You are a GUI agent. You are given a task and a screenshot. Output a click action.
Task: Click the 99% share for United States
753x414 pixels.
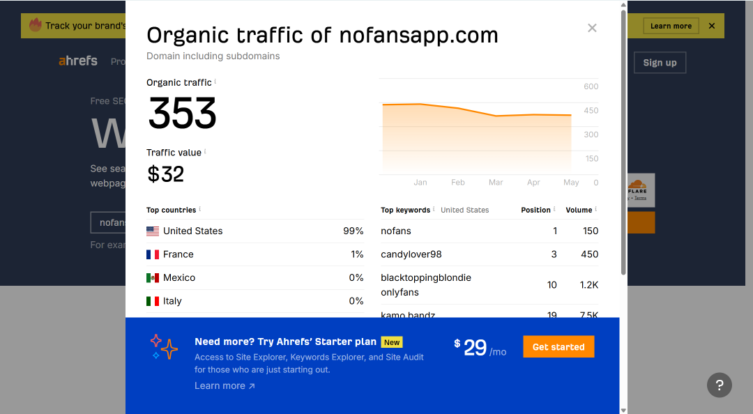[x=353, y=231]
